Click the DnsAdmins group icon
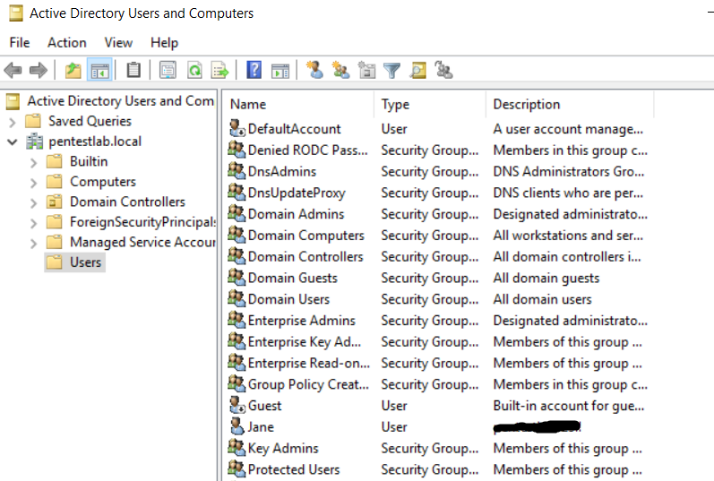The image size is (714, 481). pyautogui.click(x=237, y=171)
